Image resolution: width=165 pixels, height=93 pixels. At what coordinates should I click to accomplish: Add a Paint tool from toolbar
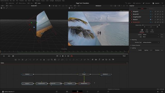[x=26, y=60]
